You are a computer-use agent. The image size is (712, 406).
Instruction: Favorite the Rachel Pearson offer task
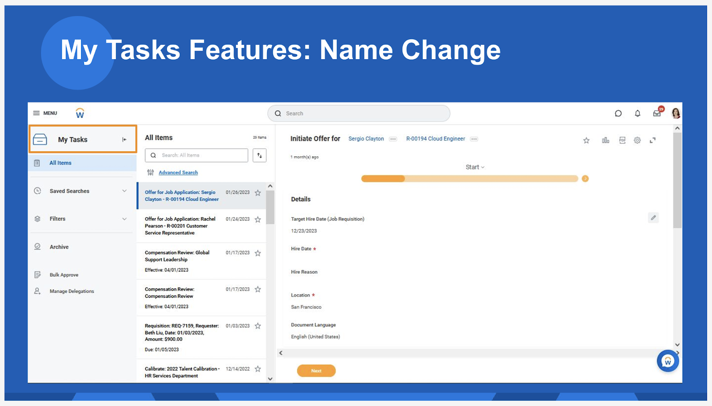[x=258, y=219]
